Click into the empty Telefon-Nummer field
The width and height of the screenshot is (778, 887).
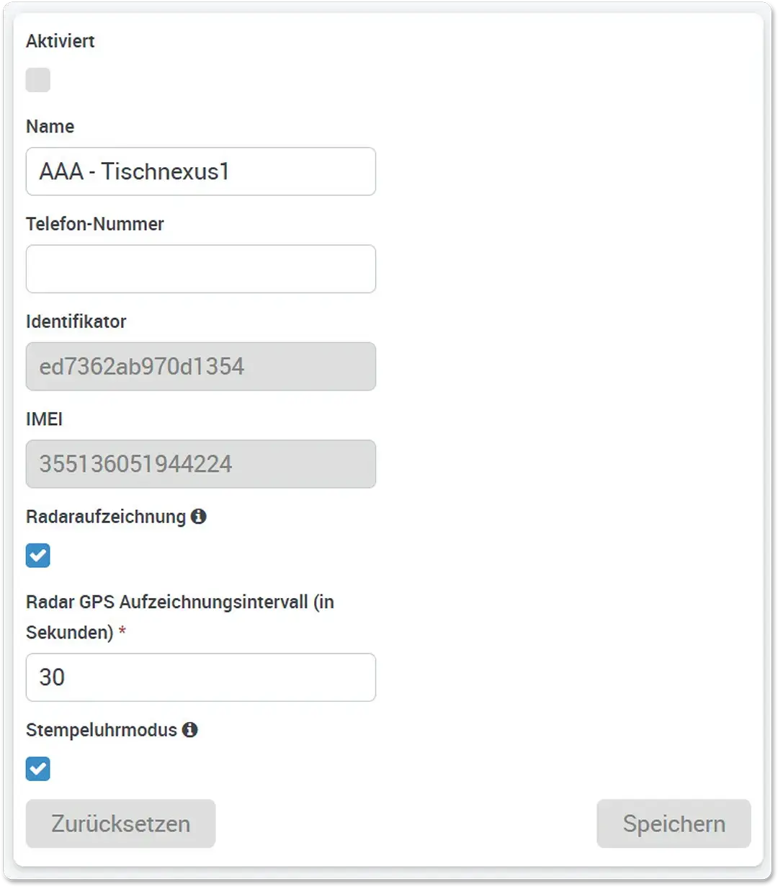(200, 269)
